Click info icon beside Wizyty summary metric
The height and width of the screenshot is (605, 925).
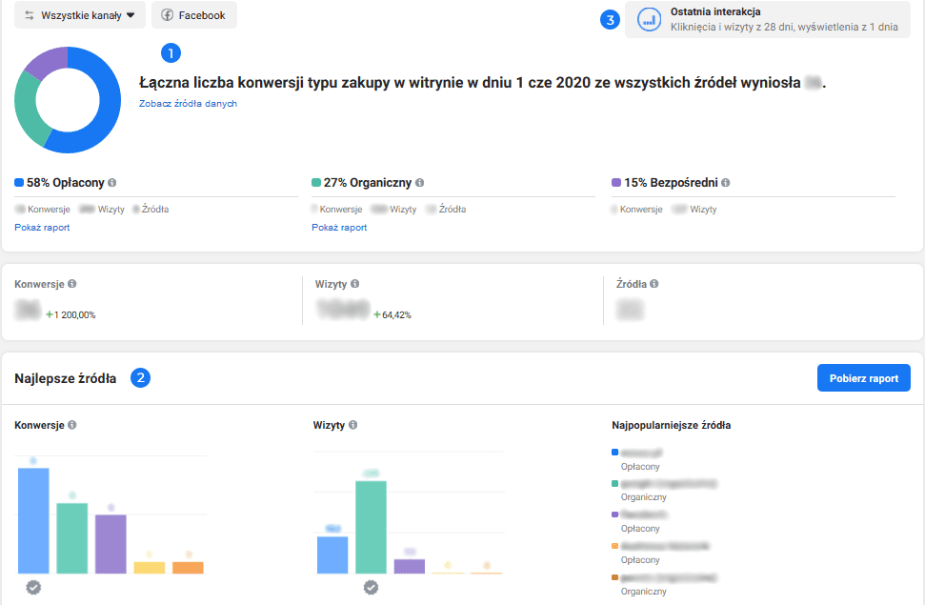[x=354, y=284]
